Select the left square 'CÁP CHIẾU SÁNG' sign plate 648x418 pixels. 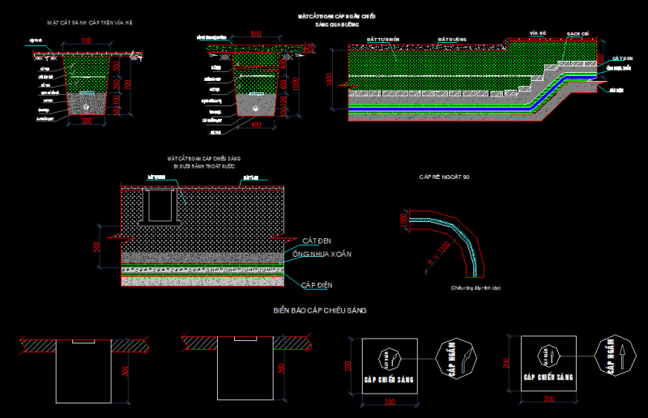pos(385,365)
